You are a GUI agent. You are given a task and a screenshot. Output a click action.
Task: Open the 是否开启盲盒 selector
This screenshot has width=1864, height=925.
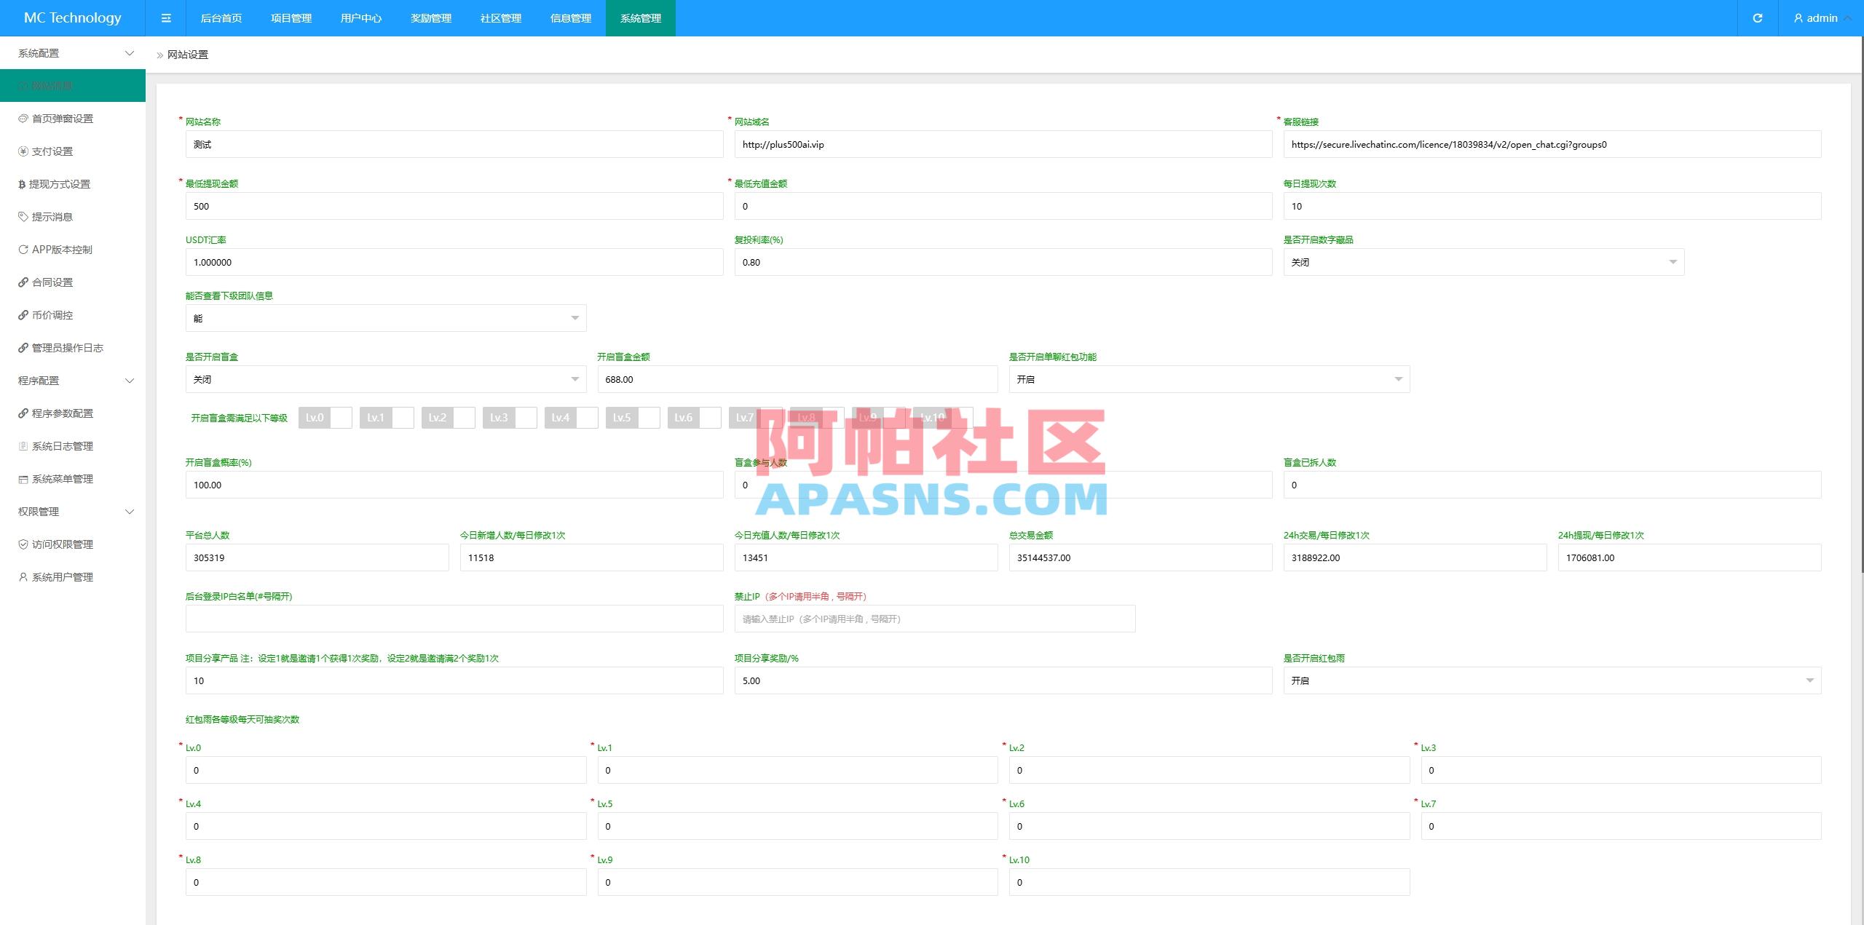[386, 378]
